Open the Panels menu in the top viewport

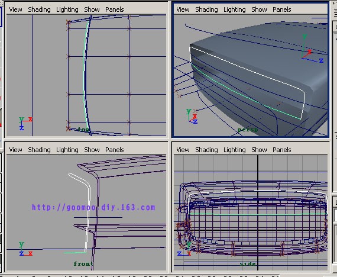click(x=115, y=9)
